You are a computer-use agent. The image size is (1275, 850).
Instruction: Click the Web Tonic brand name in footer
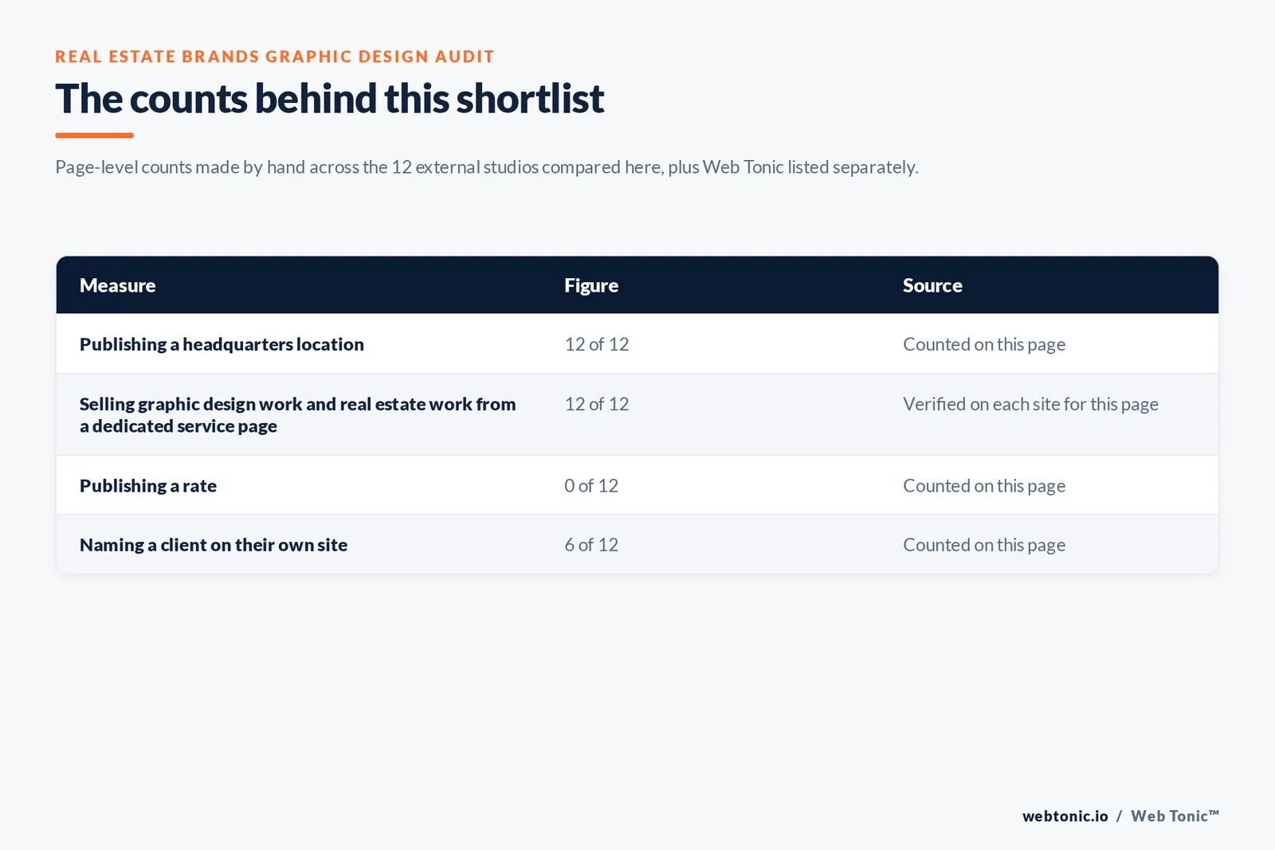point(1175,816)
